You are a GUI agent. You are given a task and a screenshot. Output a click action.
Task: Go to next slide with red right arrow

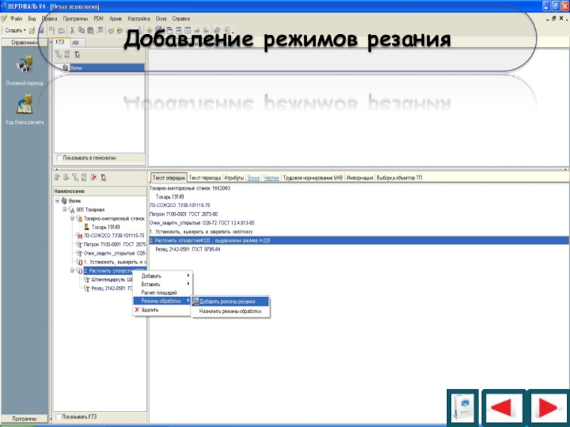[546, 408]
